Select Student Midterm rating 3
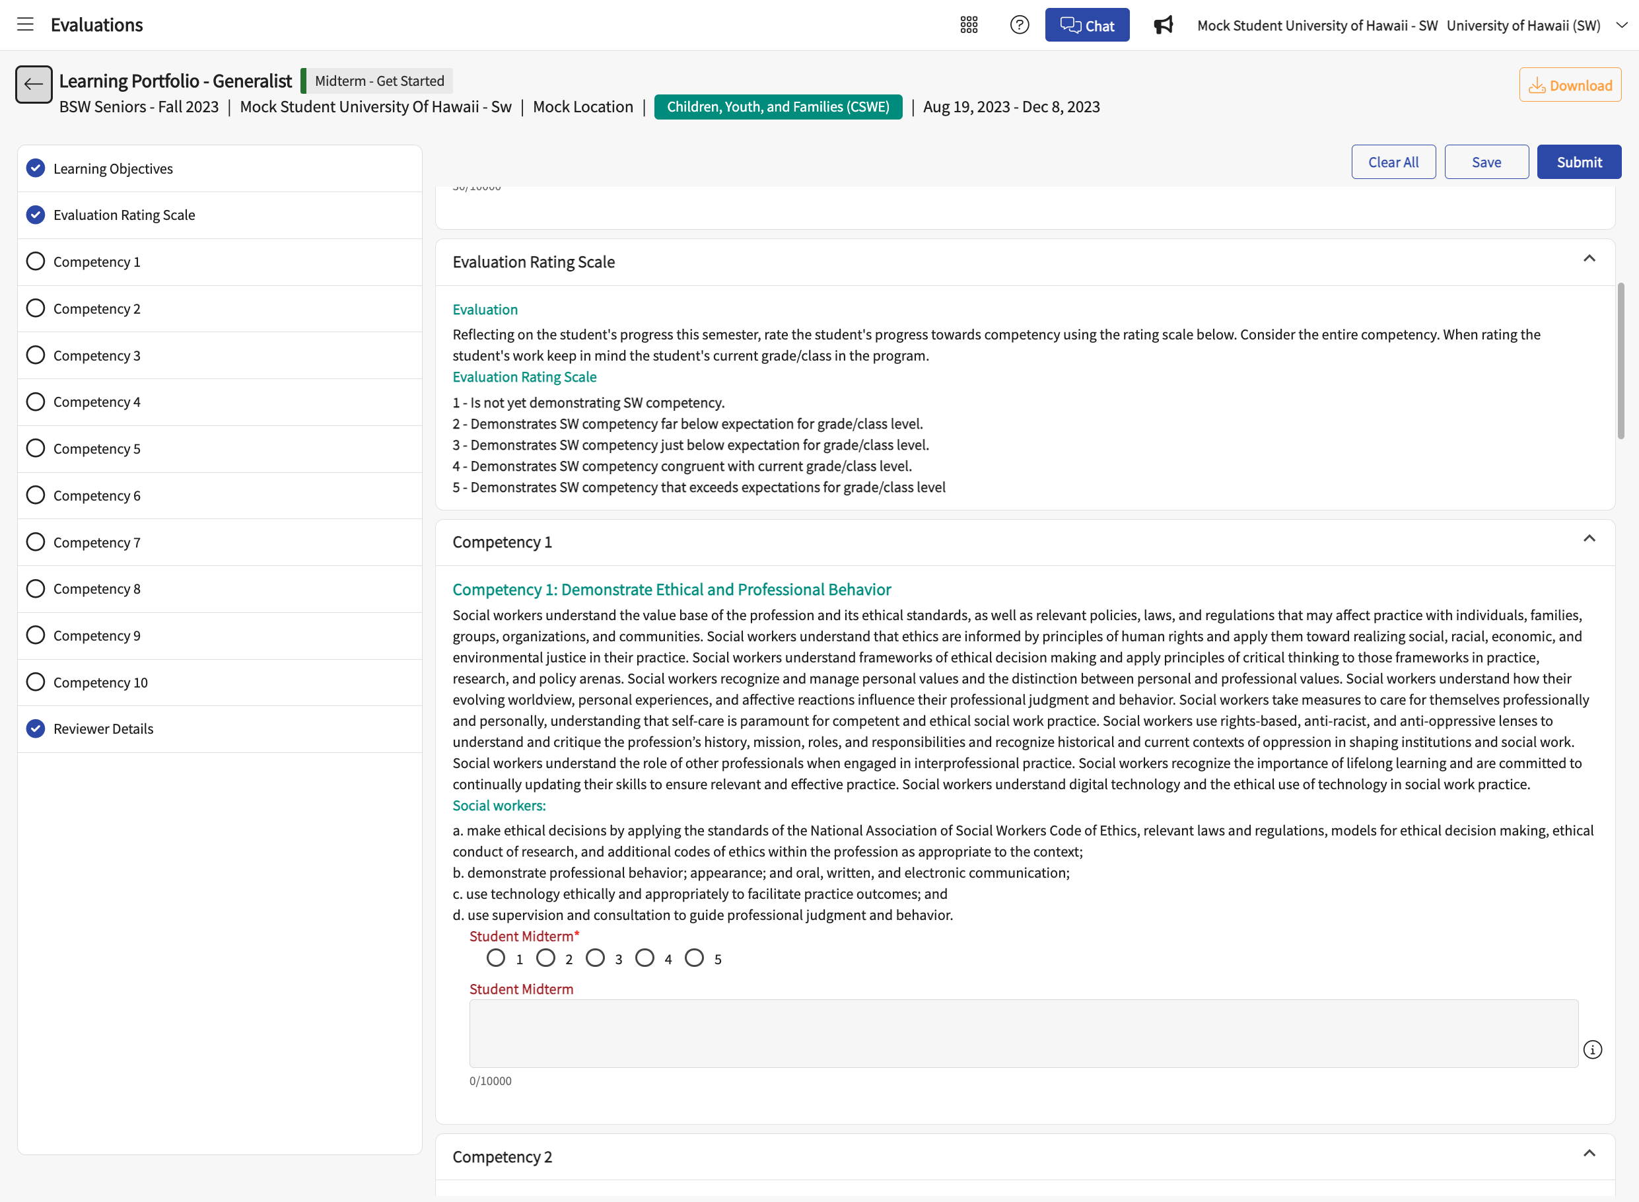Screen dimensions: 1639x1202 click(595, 958)
